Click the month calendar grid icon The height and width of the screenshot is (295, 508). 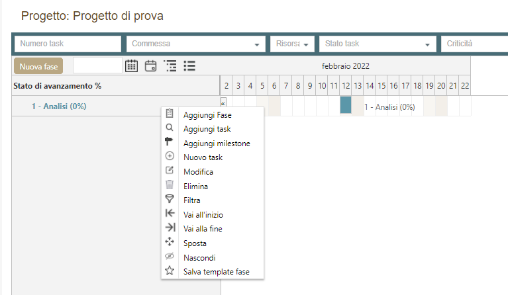pyautogui.click(x=131, y=66)
